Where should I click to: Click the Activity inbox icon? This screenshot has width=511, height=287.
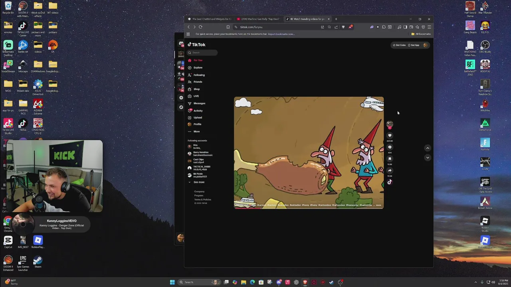tap(190, 110)
